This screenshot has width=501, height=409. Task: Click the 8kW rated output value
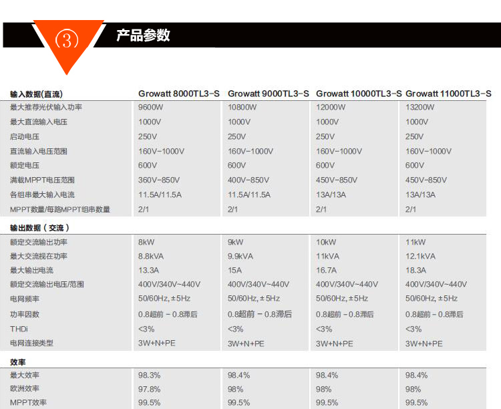(x=146, y=242)
